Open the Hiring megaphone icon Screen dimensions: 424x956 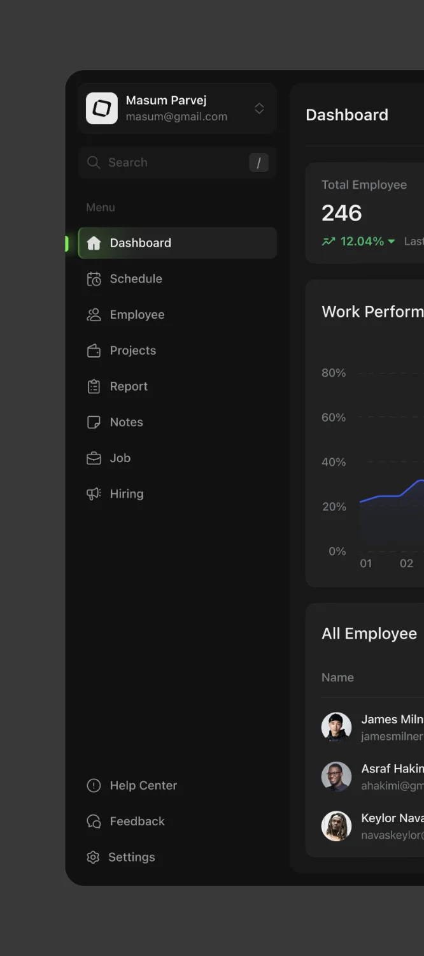[94, 494]
